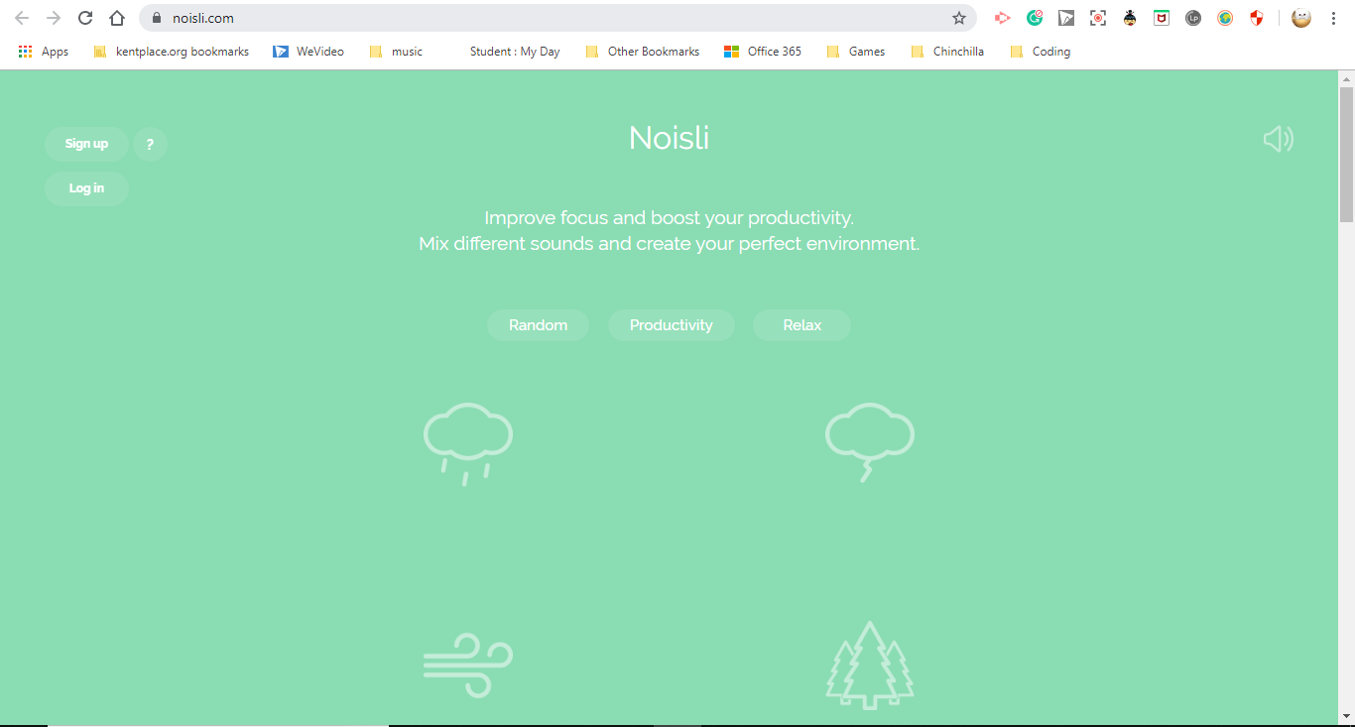Click the page vertical scrollbar thumb
This screenshot has height=727, width=1355.
pyautogui.click(x=1346, y=154)
